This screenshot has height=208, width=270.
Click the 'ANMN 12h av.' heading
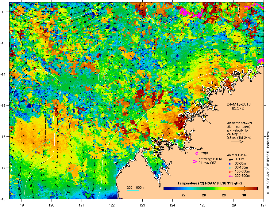(237, 155)
